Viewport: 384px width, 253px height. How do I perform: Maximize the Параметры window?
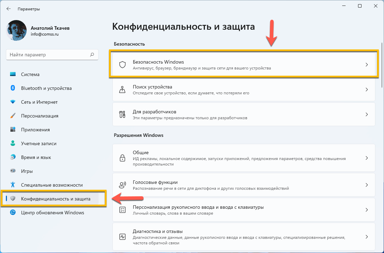point(360,6)
